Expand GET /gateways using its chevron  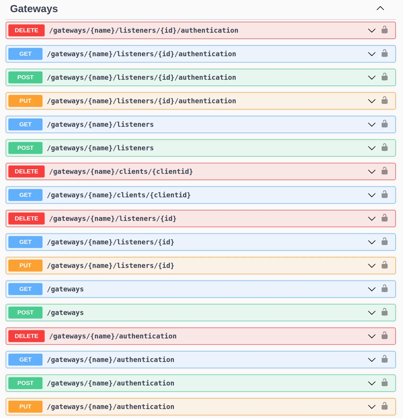(x=372, y=289)
